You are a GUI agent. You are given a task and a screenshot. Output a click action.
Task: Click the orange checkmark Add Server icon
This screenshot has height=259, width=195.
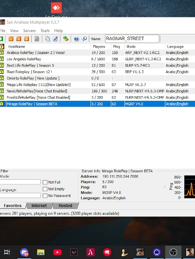coord(11,39)
